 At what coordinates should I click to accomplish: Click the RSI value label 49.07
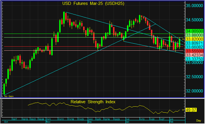coord(192,110)
